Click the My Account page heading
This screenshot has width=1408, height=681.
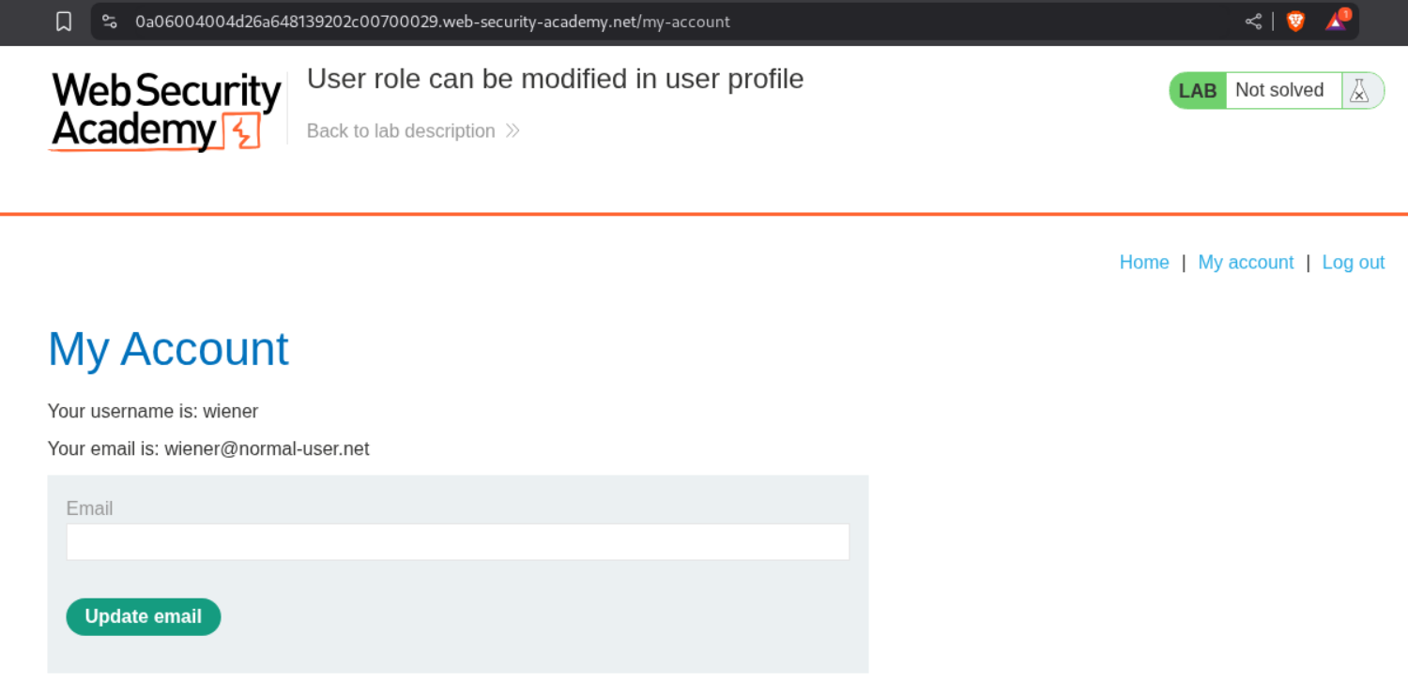click(168, 349)
